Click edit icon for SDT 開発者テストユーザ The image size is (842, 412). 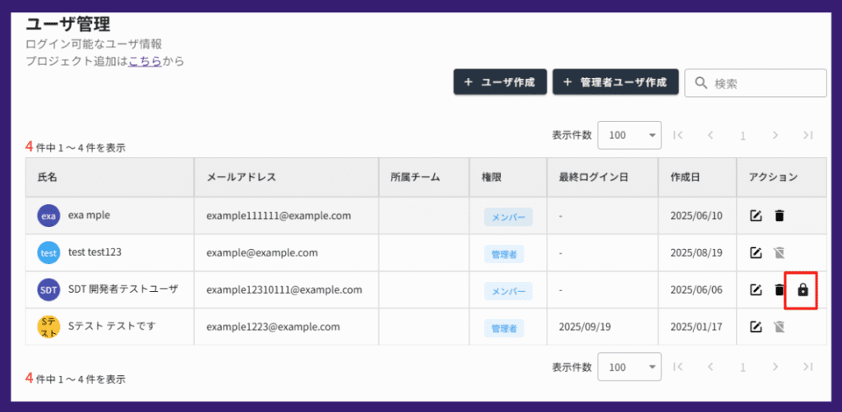tap(755, 289)
